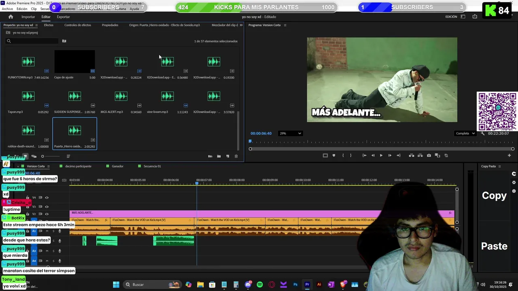518x291 pixels.
Task: Open the Edición menu
Action: 22,9
